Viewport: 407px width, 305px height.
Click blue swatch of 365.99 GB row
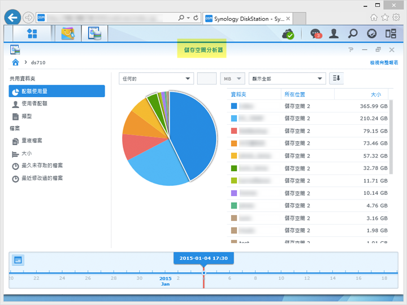(x=234, y=106)
